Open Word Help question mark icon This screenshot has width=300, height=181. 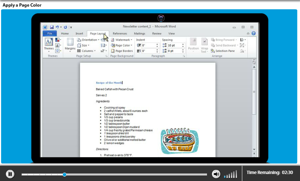pos(253,33)
